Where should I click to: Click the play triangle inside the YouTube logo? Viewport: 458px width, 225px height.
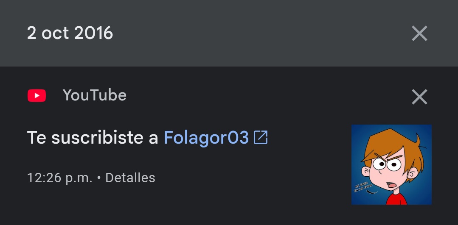point(37,96)
